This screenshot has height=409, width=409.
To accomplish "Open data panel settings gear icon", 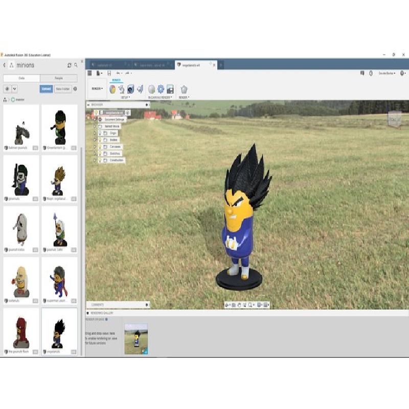I will point(75,89).
